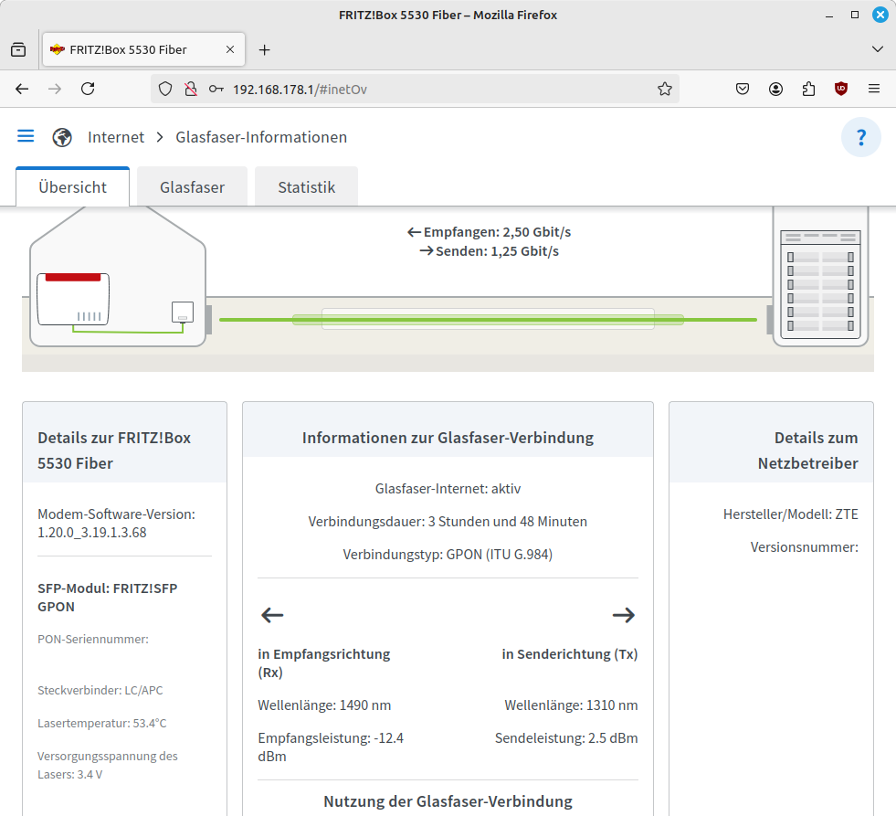Click the Glasfaser-Informationen breadcrumb title
896x816 pixels.
(x=261, y=137)
